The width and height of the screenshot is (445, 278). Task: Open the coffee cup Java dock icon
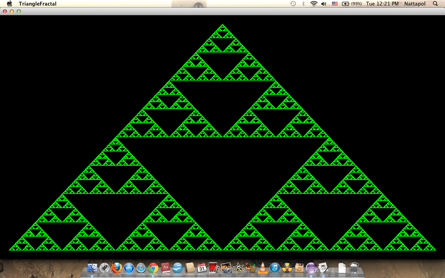323,268
